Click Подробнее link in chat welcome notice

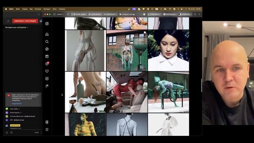17,104
